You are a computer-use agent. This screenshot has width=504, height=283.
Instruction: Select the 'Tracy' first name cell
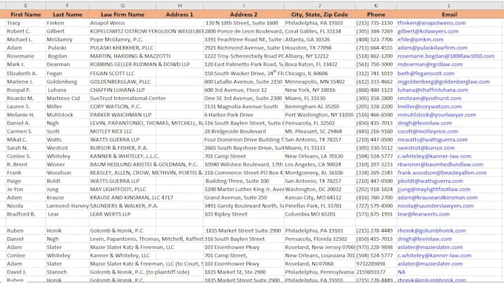click(x=26, y=23)
